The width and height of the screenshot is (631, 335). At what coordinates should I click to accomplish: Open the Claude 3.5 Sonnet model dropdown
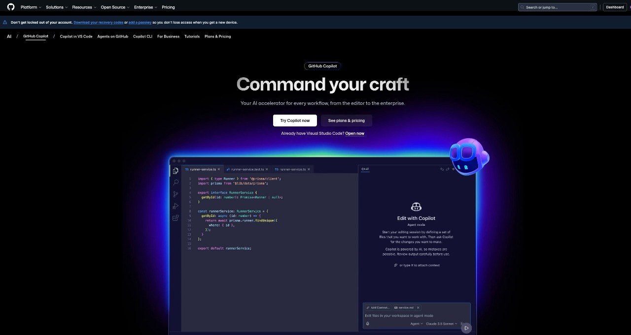440,324
